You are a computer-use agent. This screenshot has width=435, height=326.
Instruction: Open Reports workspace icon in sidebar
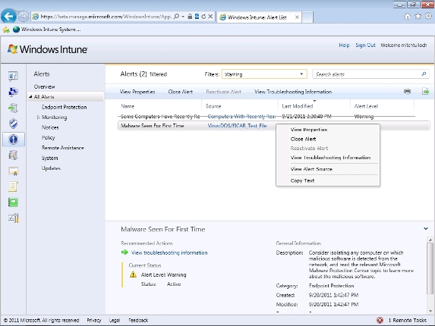13,202
